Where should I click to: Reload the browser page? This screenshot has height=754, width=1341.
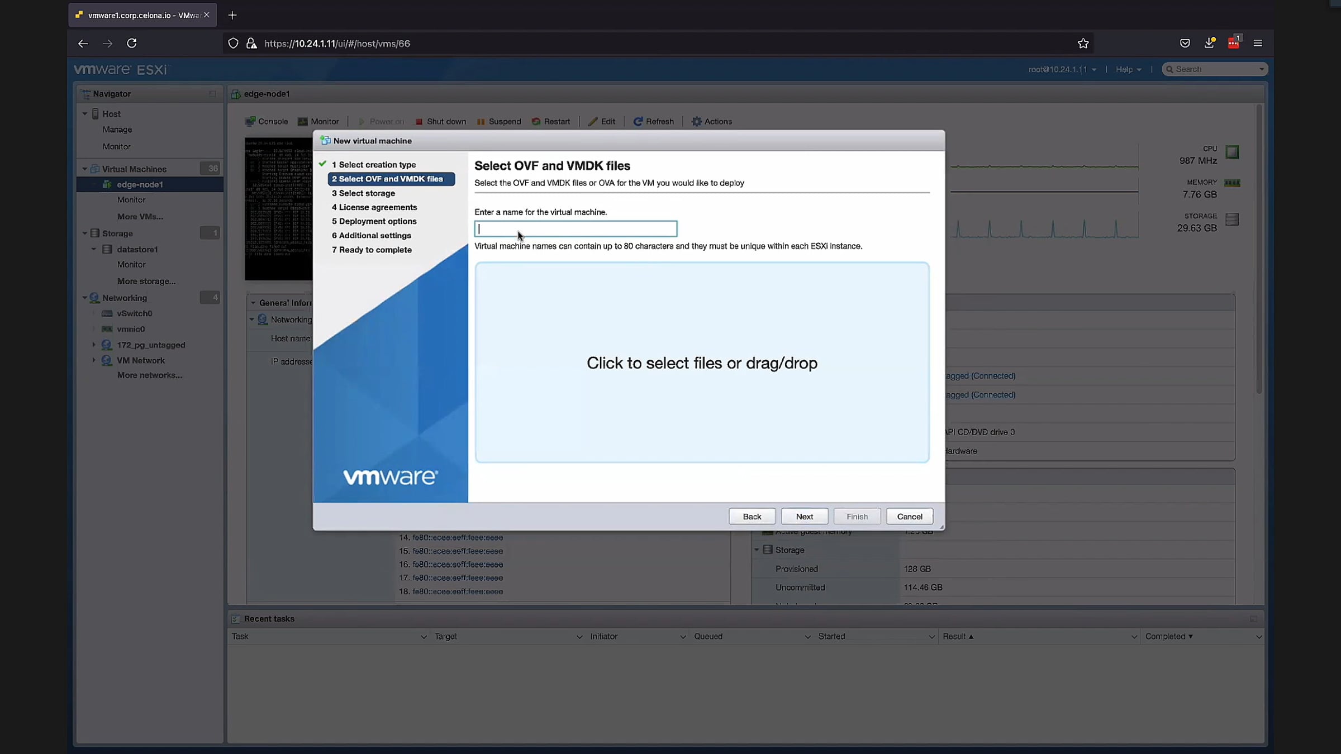pyautogui.click(x=132, y=44)
